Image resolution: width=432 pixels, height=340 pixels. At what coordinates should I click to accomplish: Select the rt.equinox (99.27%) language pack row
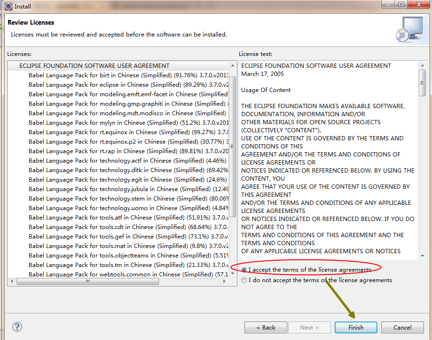(x=128, y=132)
